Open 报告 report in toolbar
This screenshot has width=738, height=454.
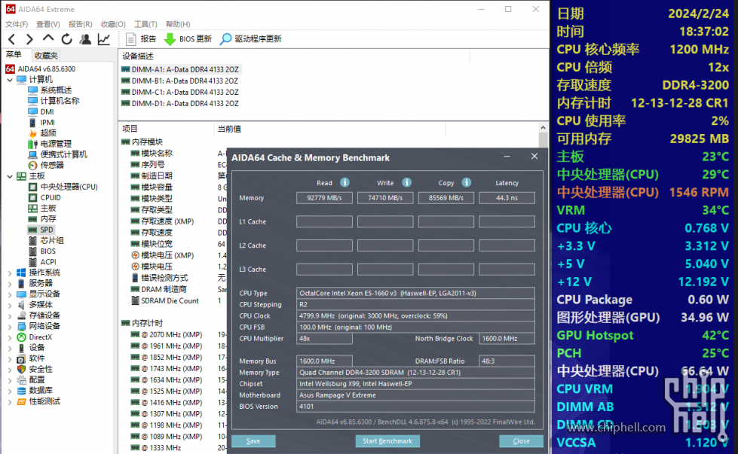141,39
